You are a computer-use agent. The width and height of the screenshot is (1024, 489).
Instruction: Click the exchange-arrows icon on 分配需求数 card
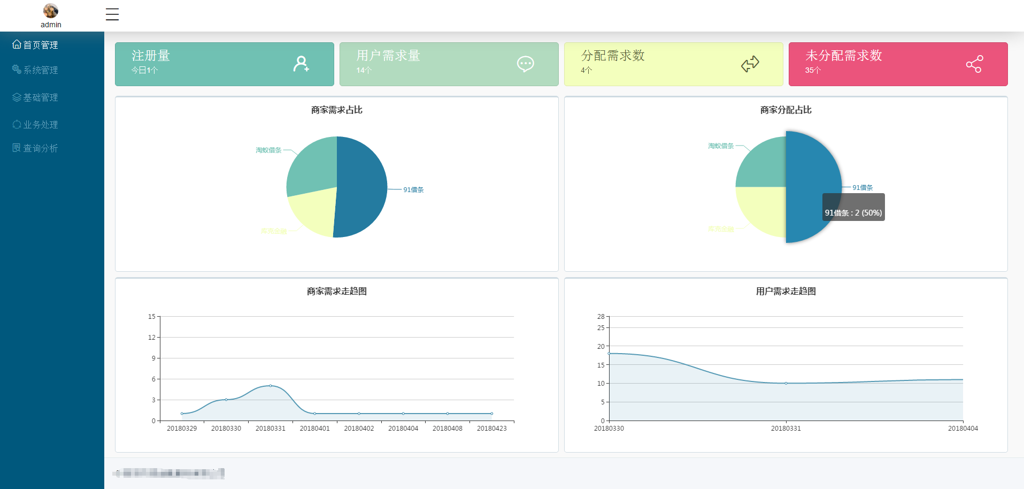pos(750,64)
